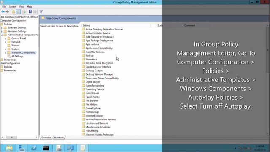Select Desktop Window Manager entry
Image resolution: width=270 pixels, height=152 pixels.
[x=100, y=74]
